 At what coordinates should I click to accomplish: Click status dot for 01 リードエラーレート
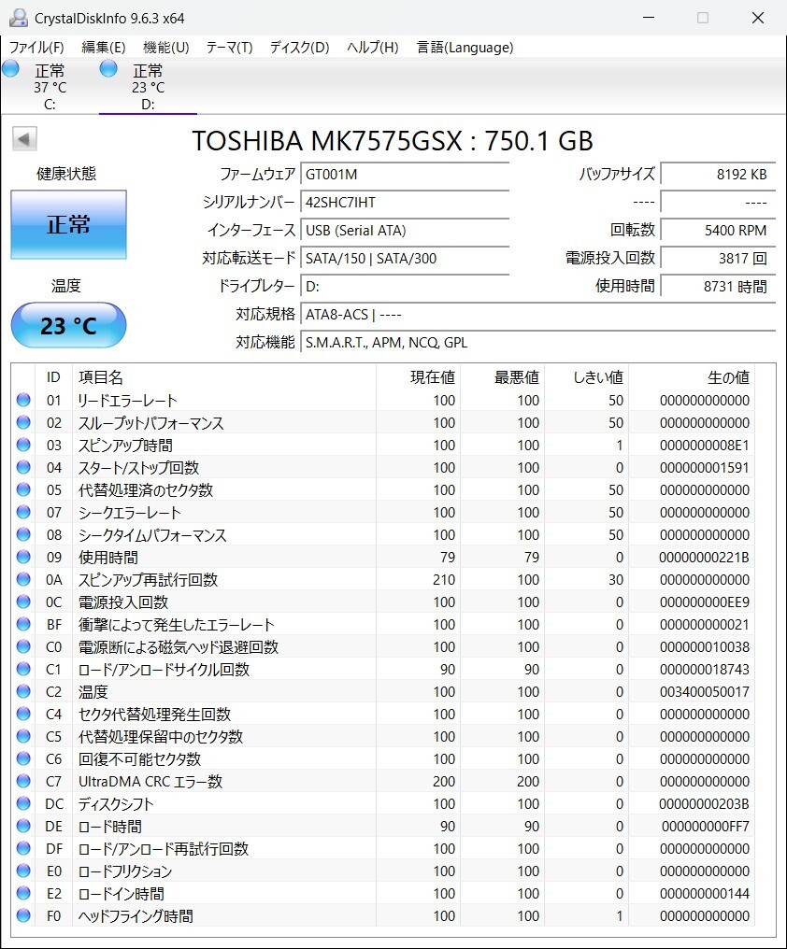pyautogui.click(x=23, y=400)
